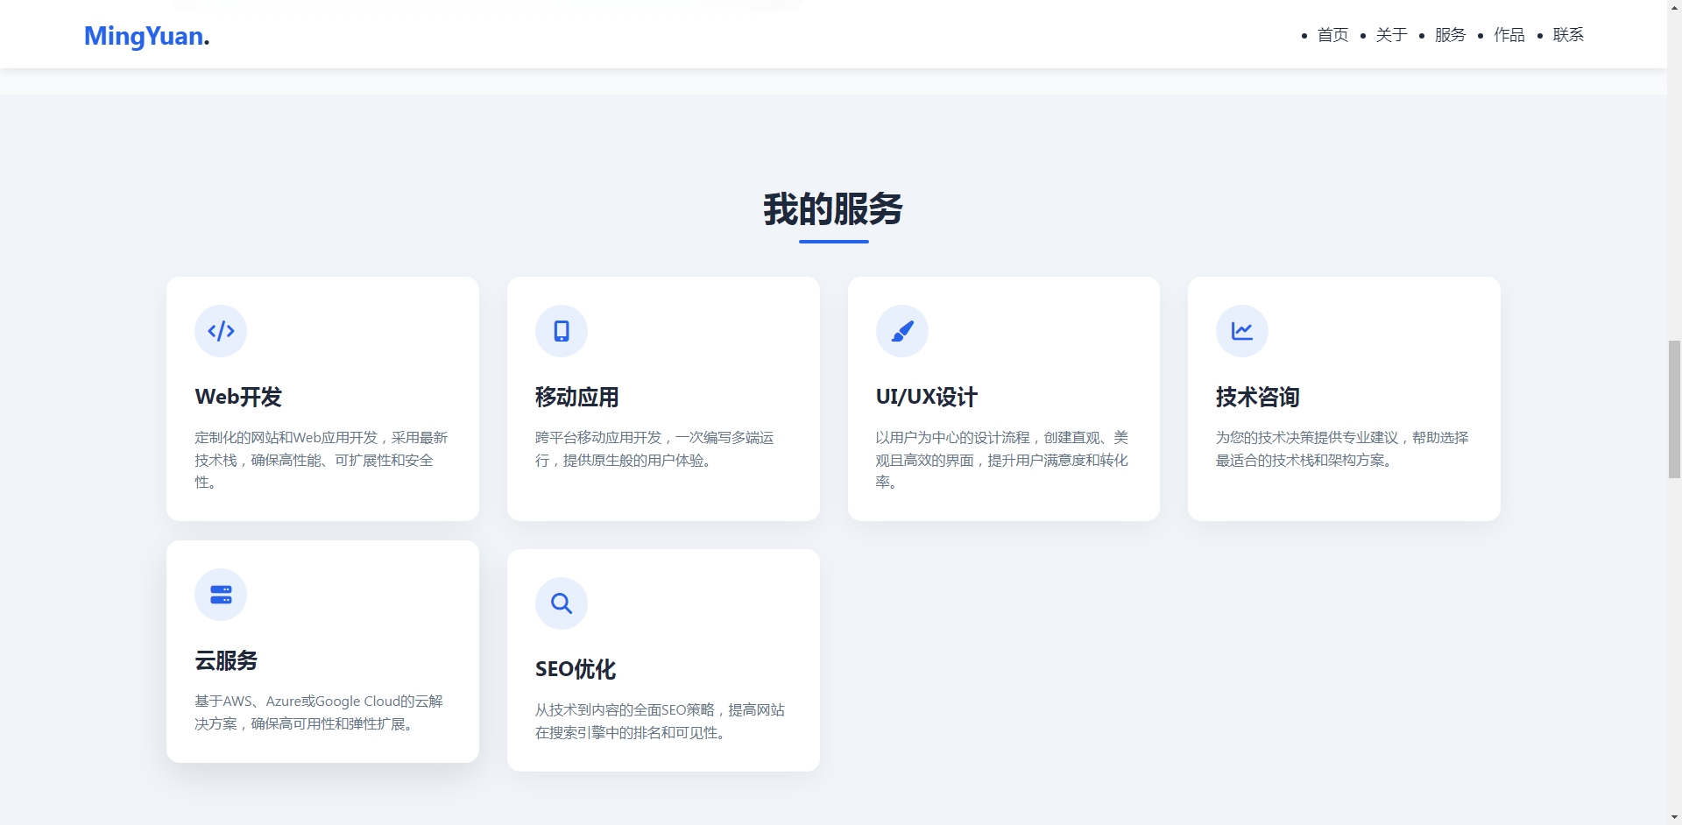Image resolution: width=1682 pixels, height=825 pixels.
Task: Click the 云服务 card title
Action: [x=226, y=660]
